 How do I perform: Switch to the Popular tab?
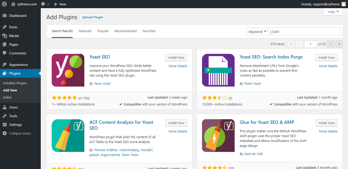click(x=103, y=31)
